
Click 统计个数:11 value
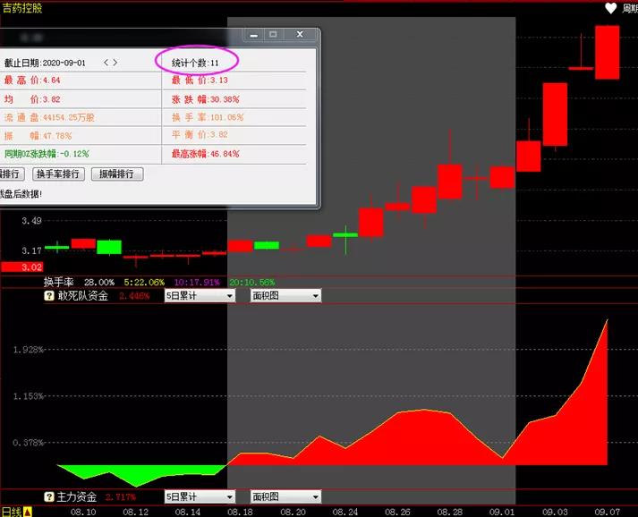(x=195, y=63)
